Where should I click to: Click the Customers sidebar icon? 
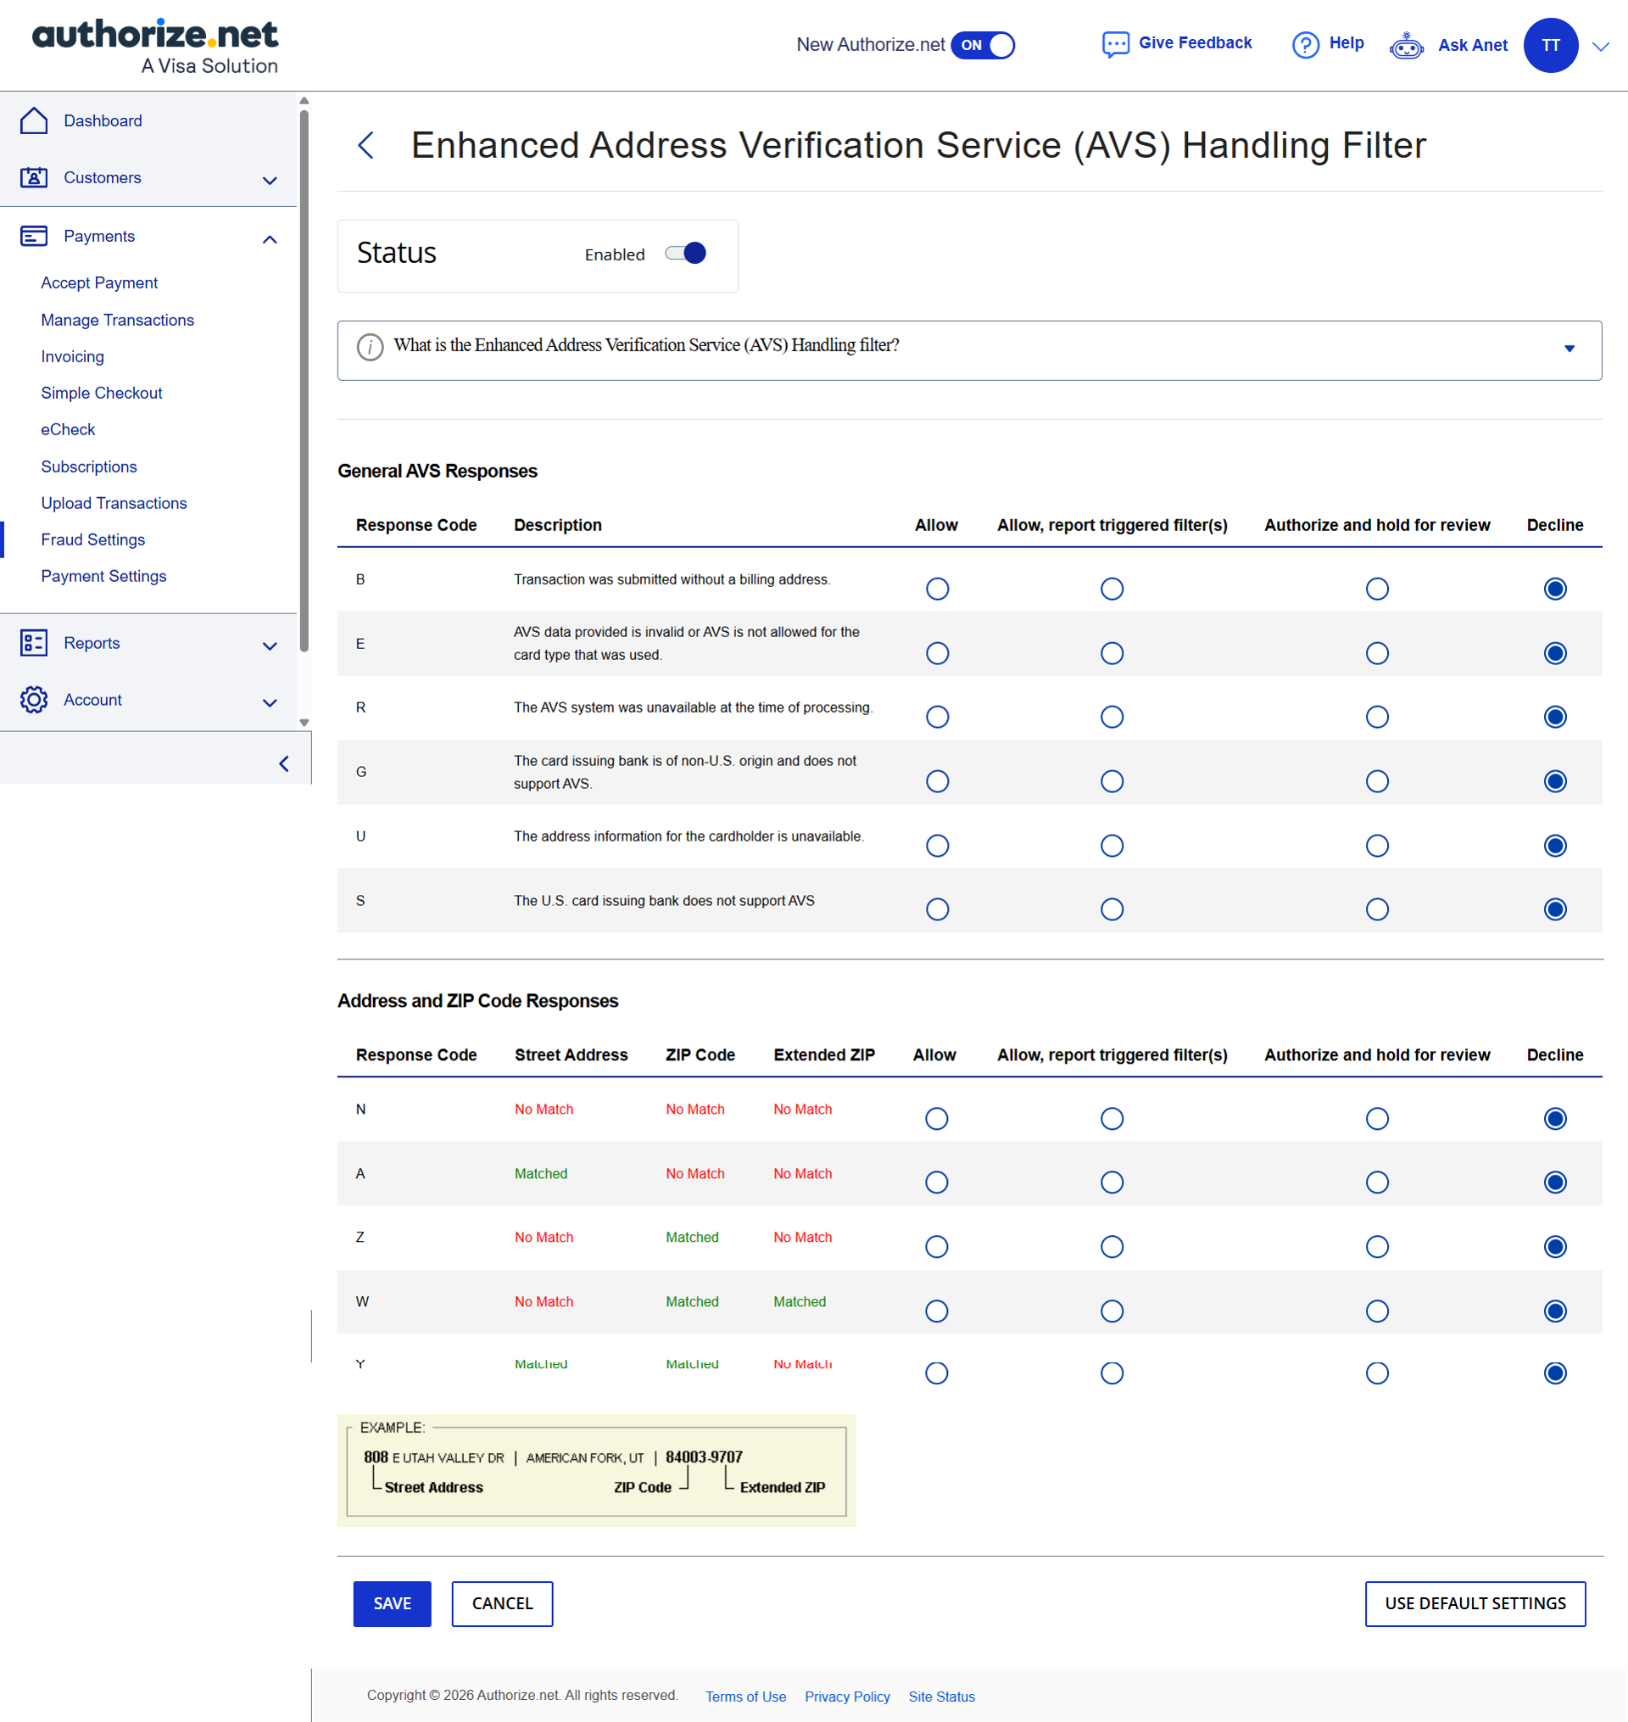coord(34,178)
